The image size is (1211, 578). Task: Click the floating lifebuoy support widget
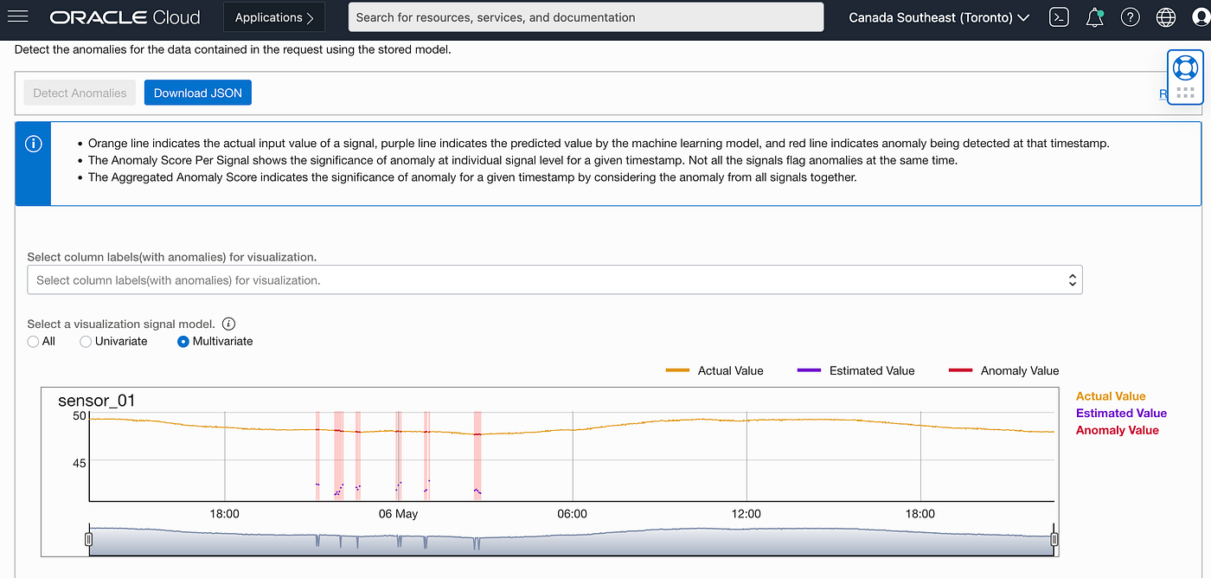tap(1185, 66)
